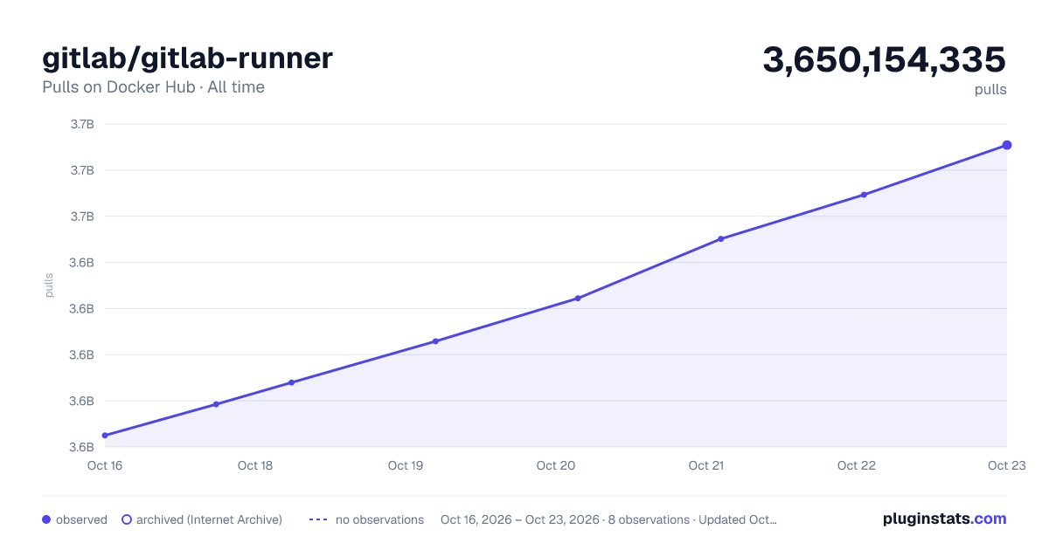Click the 'observed' legend label

point(81,519)
